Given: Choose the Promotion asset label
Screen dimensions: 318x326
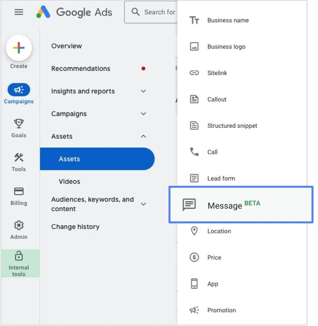Looking at the screenshot, I should [222, 310].
